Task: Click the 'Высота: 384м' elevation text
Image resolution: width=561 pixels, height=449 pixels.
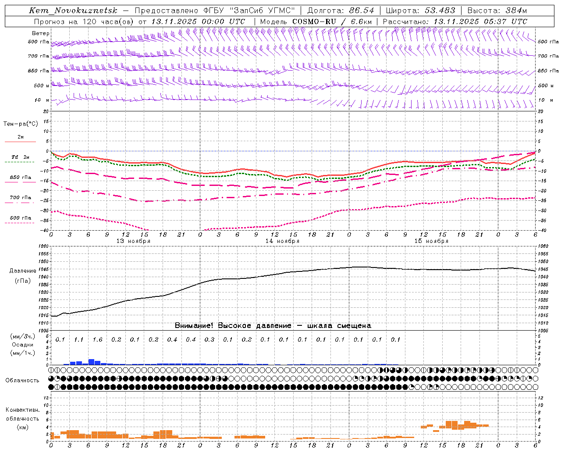Action: coord(497,11)
